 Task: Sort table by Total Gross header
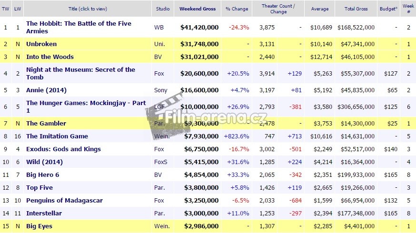[x=356, y=9]
